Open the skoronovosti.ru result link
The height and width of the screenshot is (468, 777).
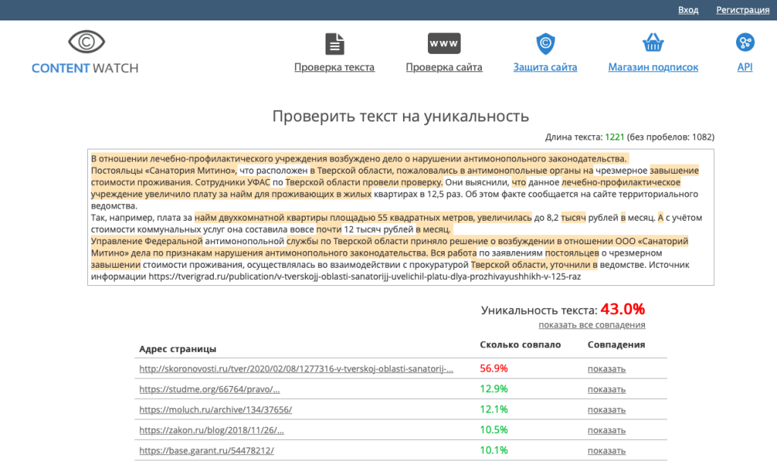tap(296, 369)
